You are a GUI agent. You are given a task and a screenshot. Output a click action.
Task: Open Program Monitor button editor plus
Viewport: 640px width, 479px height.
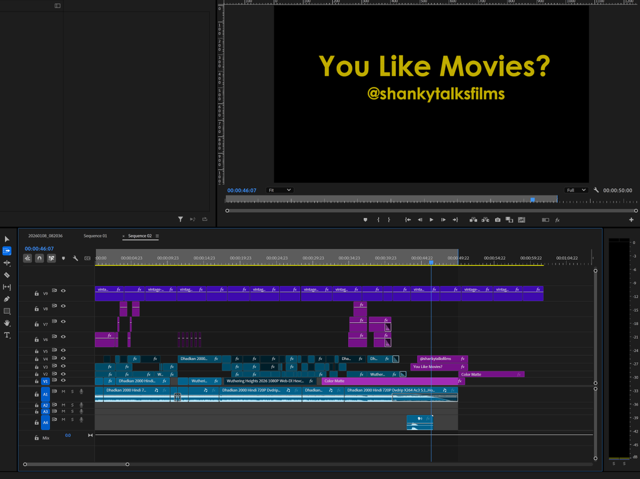(x=631, y=220)
